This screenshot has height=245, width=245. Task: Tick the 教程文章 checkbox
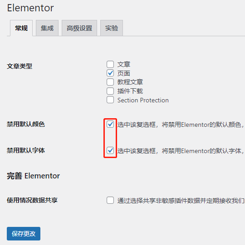coord(110,82)
